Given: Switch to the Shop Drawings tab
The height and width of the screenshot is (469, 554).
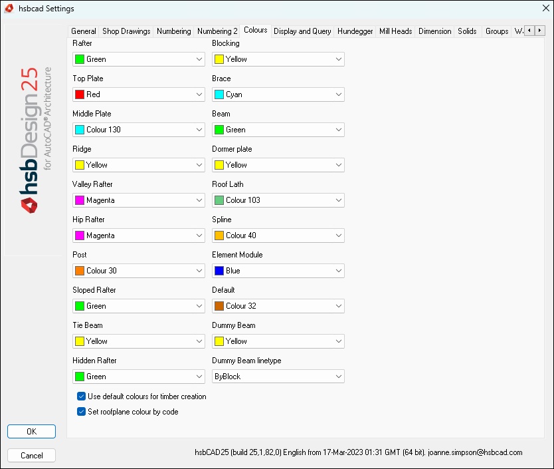Looking at the screenshot, I should click(126, 31).
